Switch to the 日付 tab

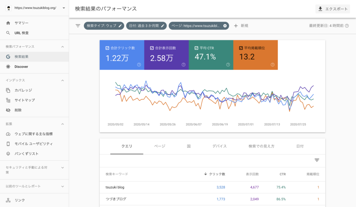pyautogui.click(x=300, y=146)
